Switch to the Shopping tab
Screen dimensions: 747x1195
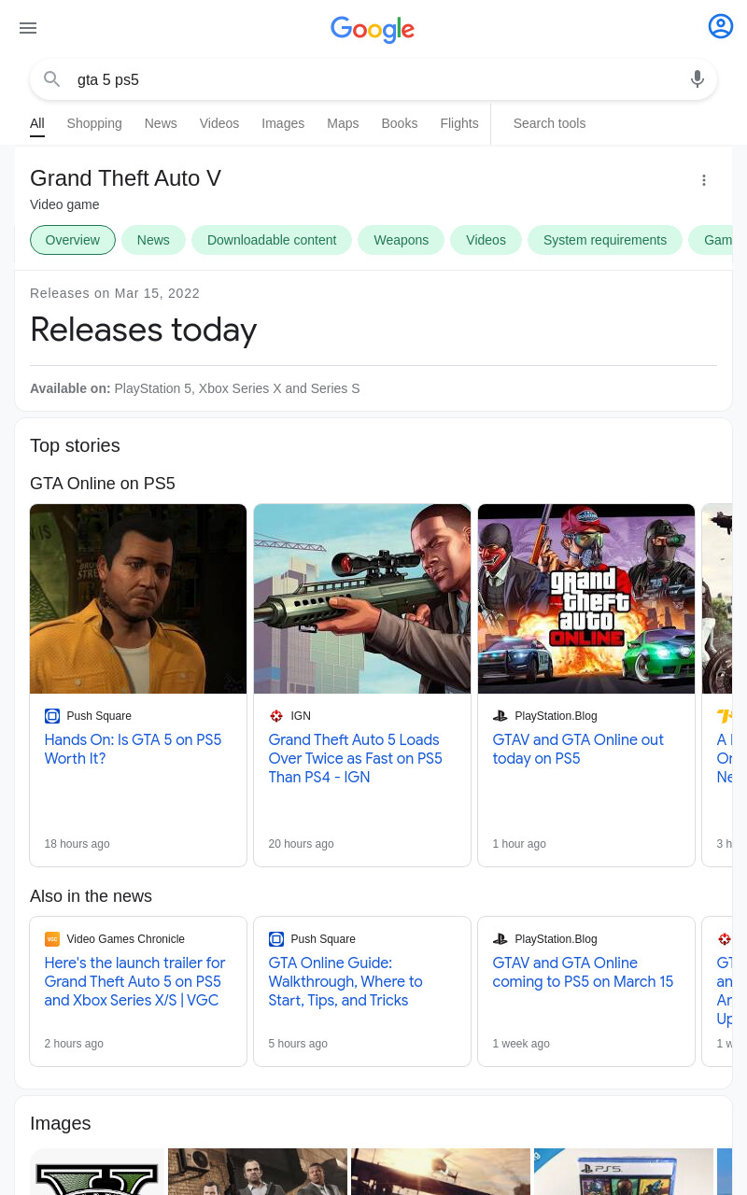tap(94, 123)
